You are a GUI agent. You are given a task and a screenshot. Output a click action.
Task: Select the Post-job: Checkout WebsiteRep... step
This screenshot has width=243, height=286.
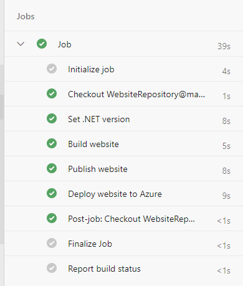click(123, 219)
